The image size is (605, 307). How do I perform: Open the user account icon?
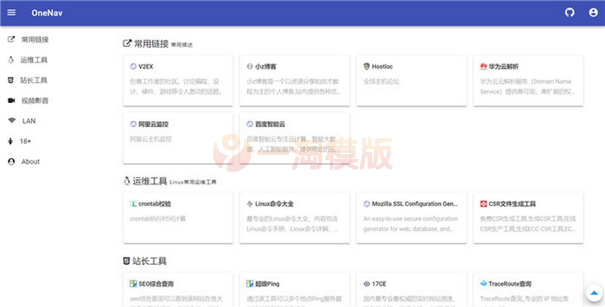coord(594,13)
